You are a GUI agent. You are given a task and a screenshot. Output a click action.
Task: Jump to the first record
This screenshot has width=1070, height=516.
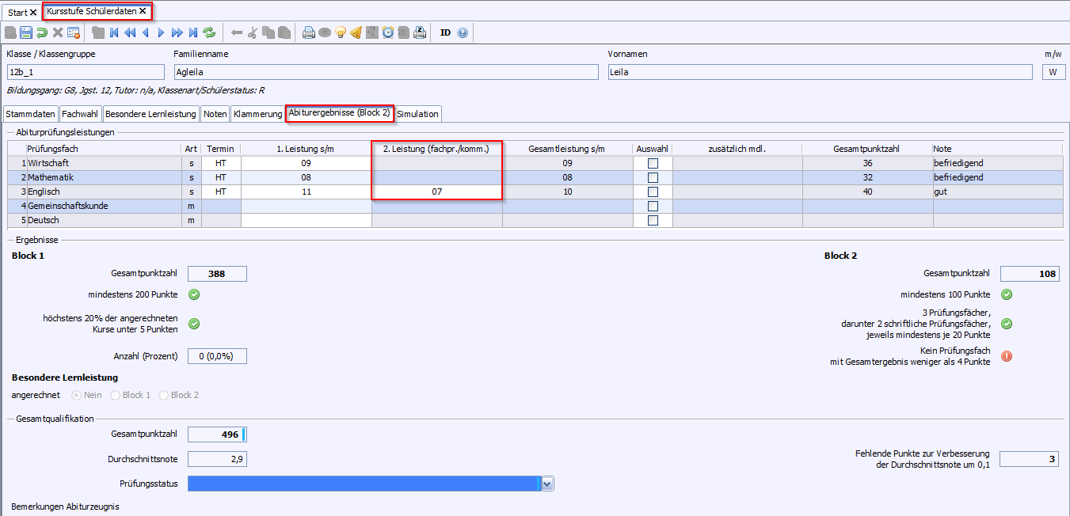click(x=114, y=32)
